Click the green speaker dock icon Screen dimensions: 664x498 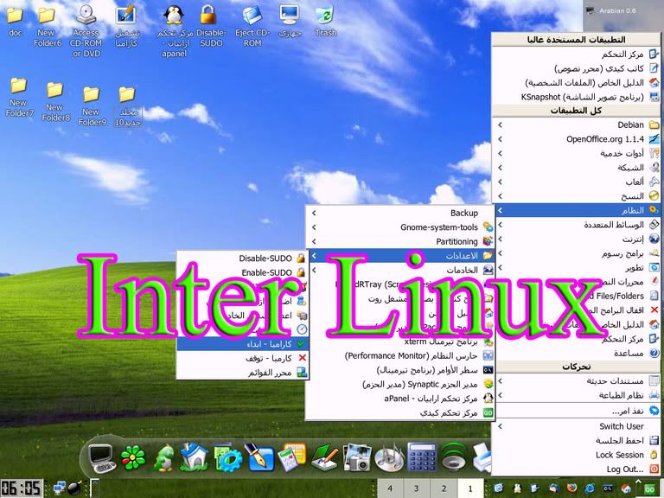coord(454,457)
